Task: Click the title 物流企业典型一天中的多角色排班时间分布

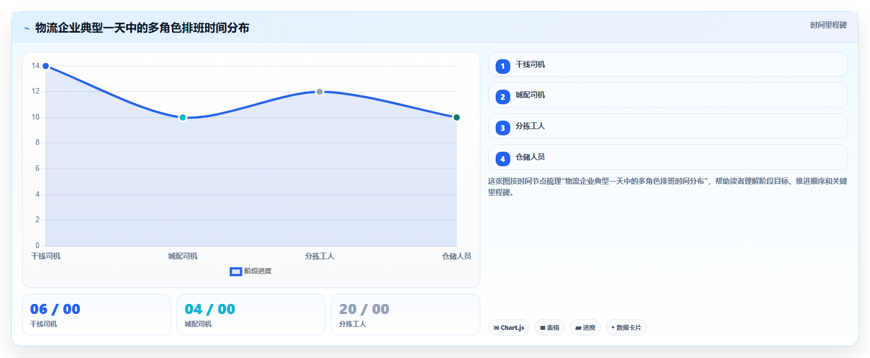Action: (x=142, y=28)
